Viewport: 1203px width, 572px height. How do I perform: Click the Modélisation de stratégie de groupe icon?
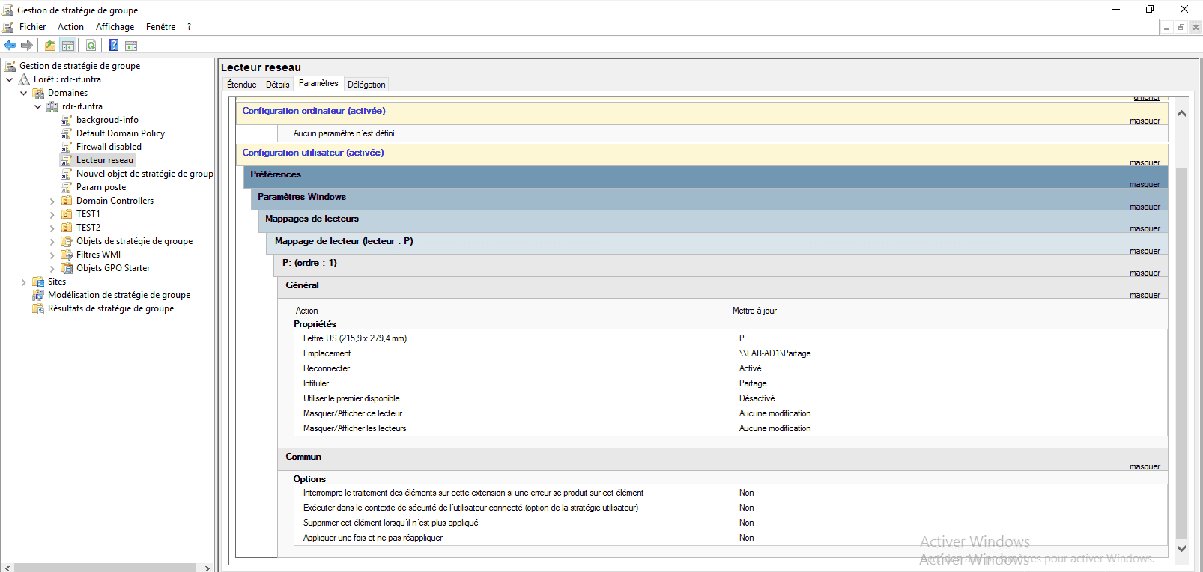tap(38, 295)
